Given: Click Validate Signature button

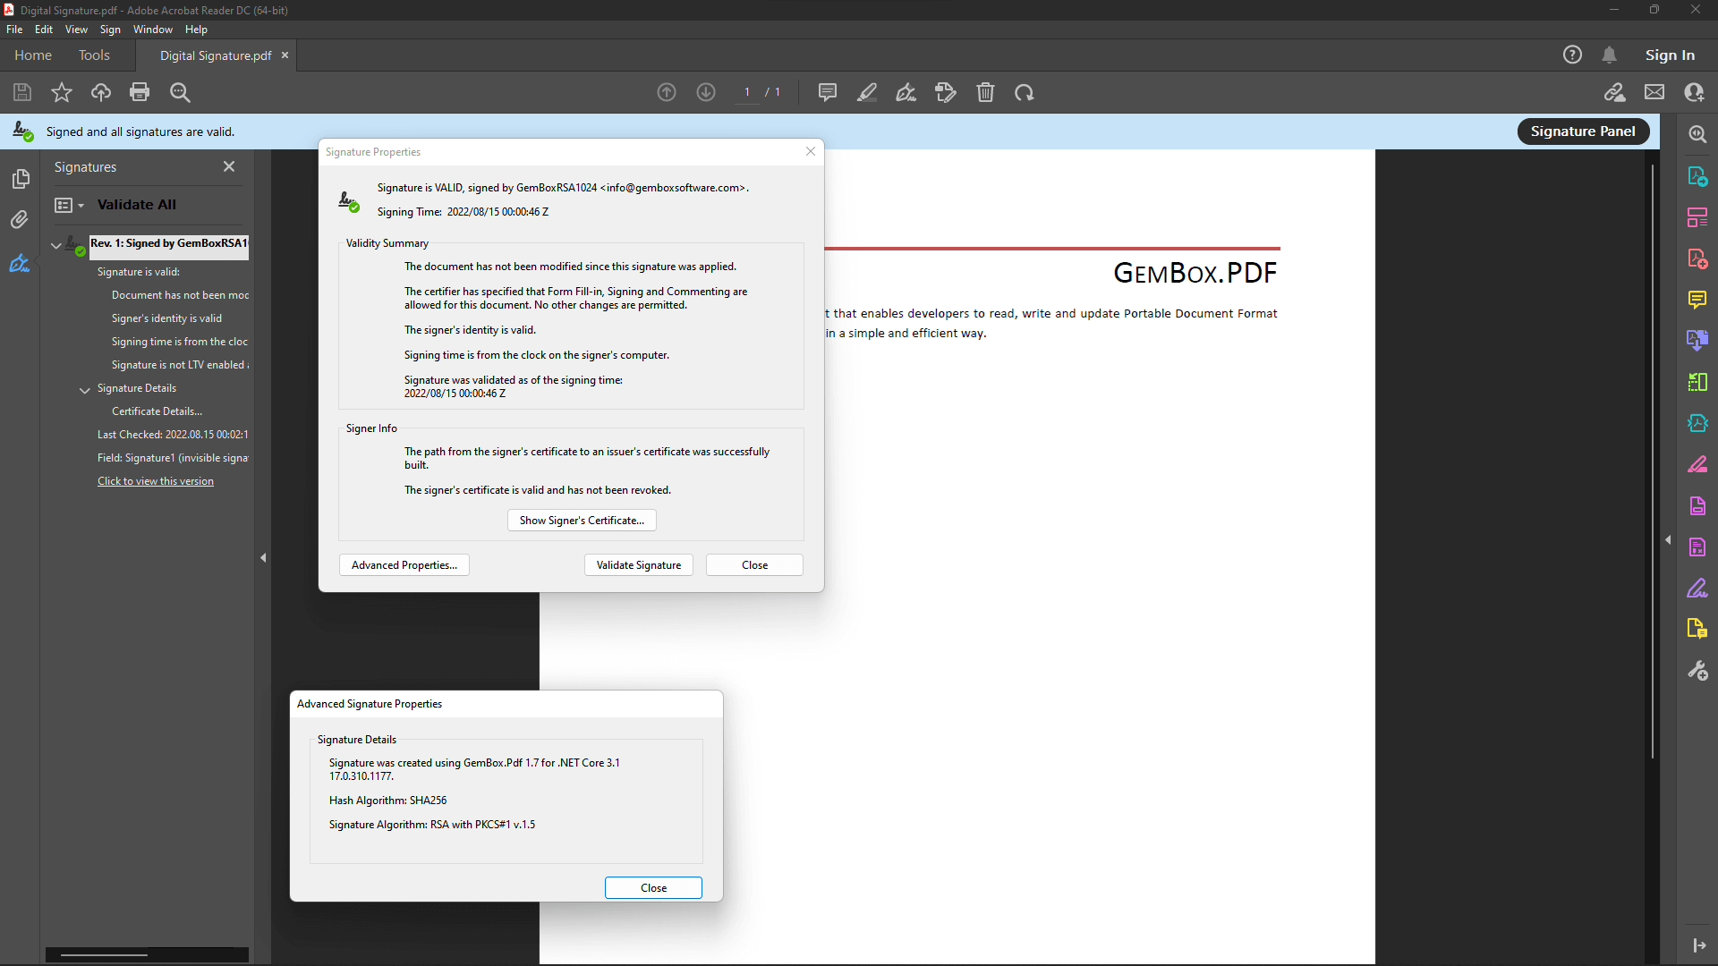Looking at the screenshot, I should point(638,563).
